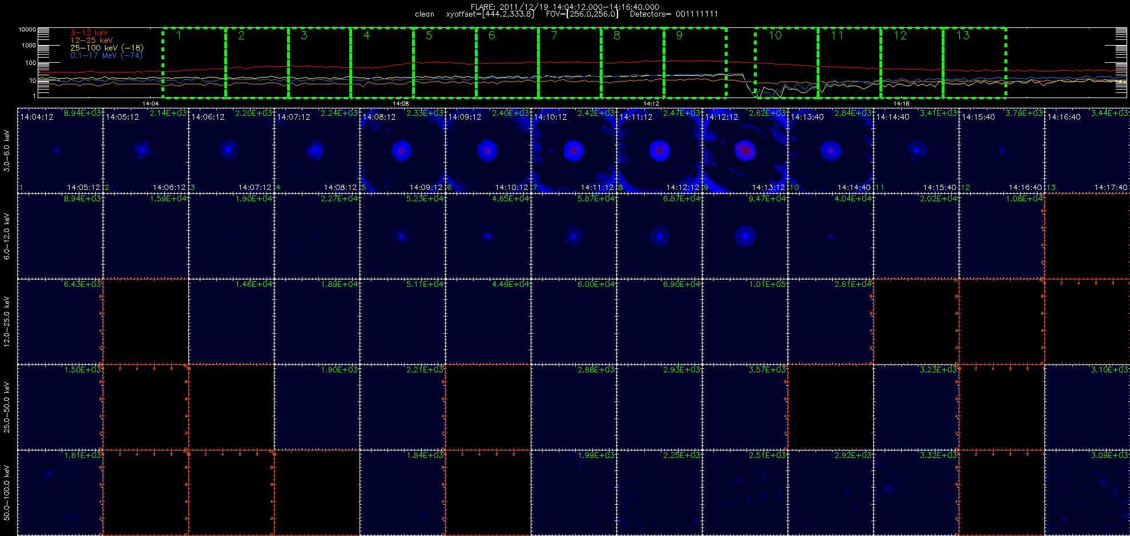Open the 25-50 keV image labeled 3.23E+03

916,407
